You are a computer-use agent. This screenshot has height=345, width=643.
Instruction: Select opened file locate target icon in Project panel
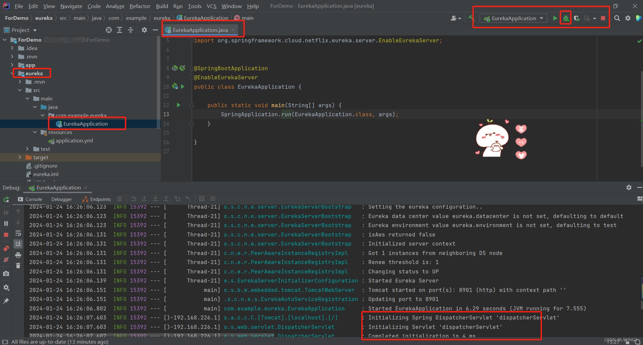point(109,30)
